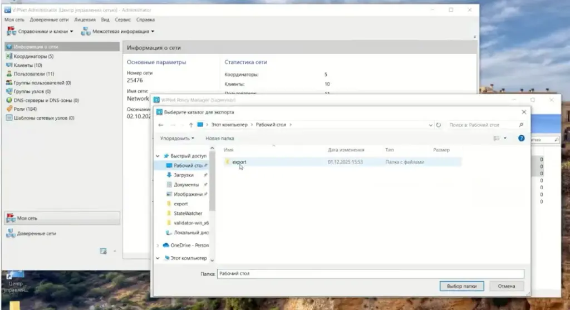
Task: Click the Координаторы node icon
Action: point(9,56)
